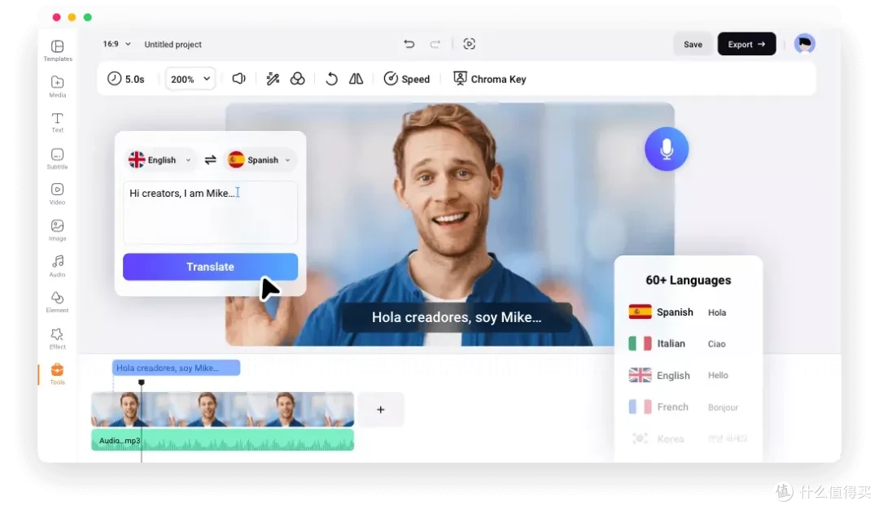Click the rotate icon
The width and height of the screenshot is (879, 510).
[331, 78]
